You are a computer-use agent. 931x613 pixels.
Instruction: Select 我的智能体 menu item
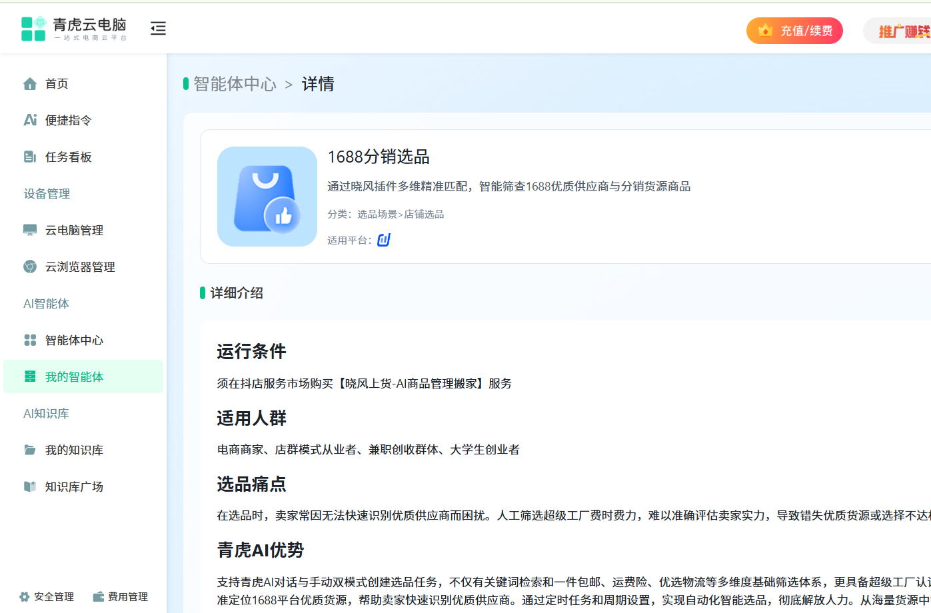click(x=83, y=376)
